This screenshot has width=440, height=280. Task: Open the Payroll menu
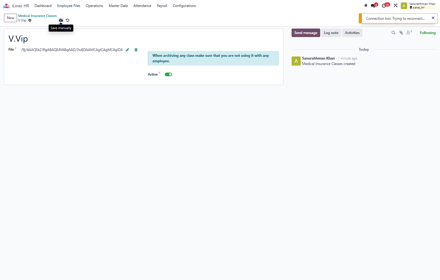162,6
